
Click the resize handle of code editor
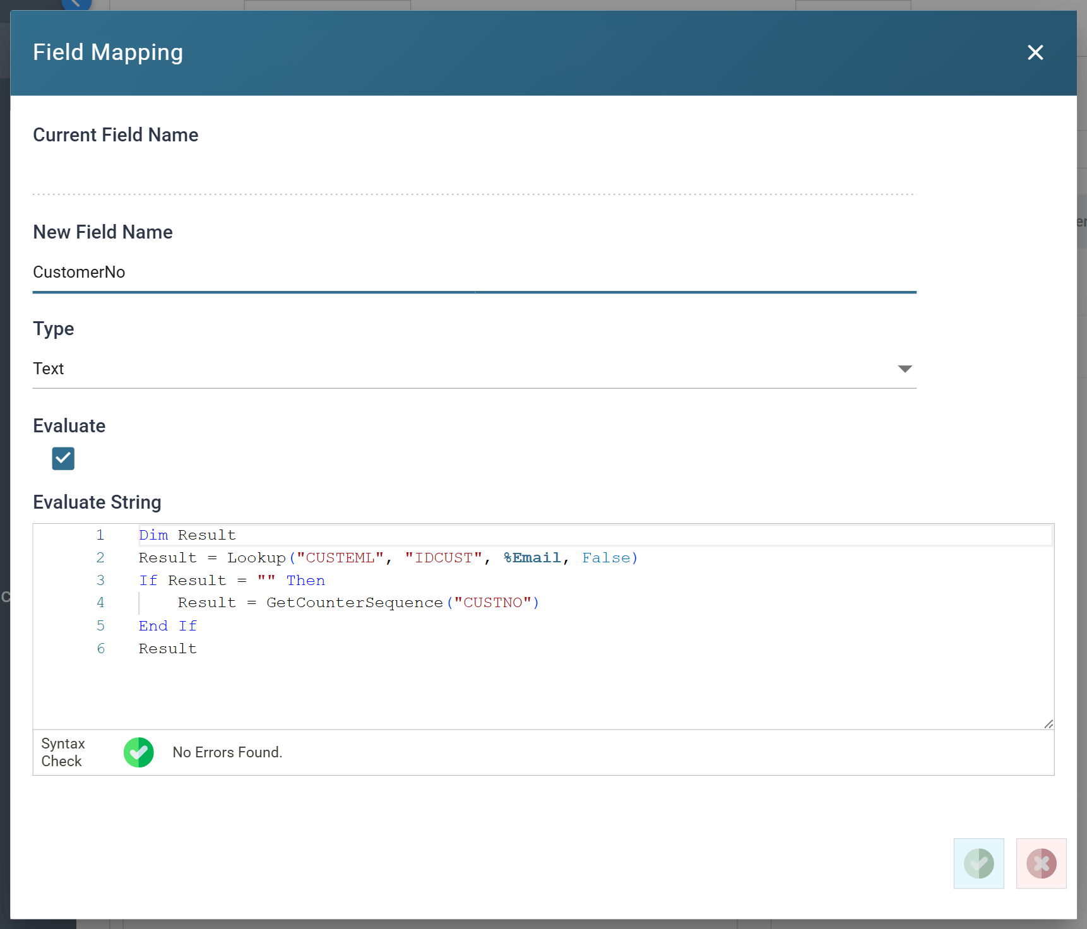pyautogui.click(x=1048, y=724)
